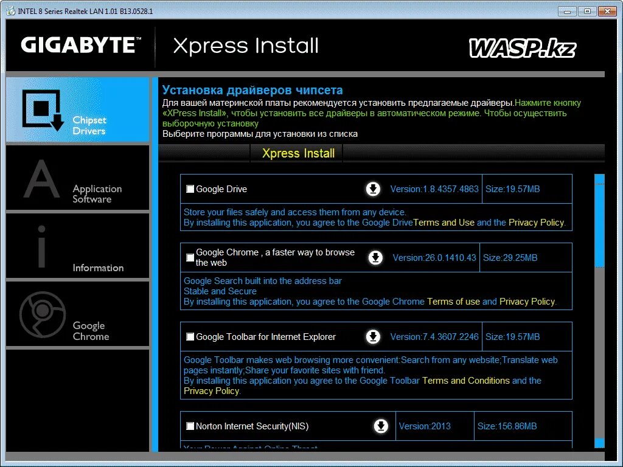Image resolution: width=623 pixels, height=467 pixels.
Task: Click Size:29.25MB text for Google Chrome
Action: 510,258
